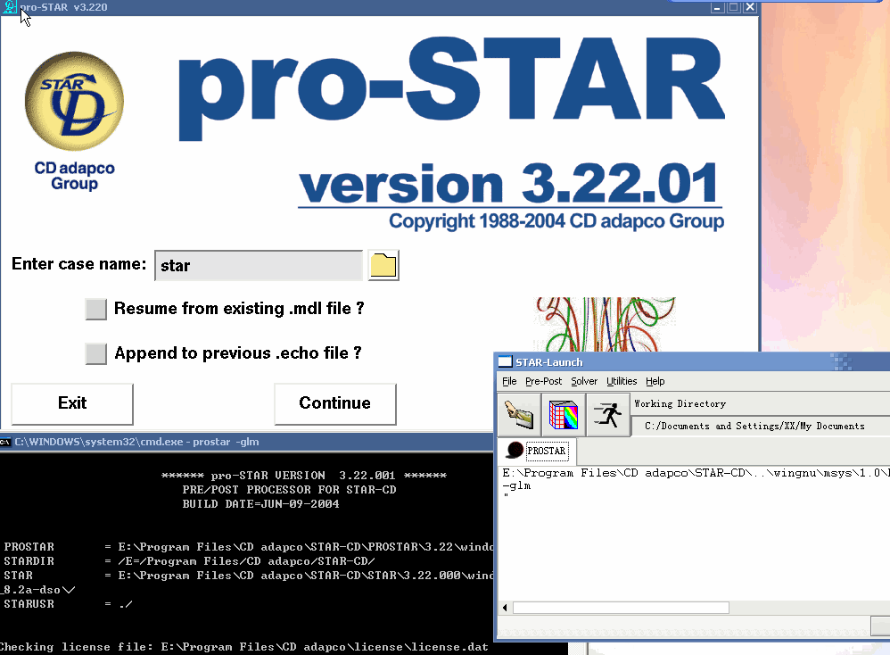Maximize the pro-STAR window
The height and width of the screenshot is (655, 890).
point(733,7)
